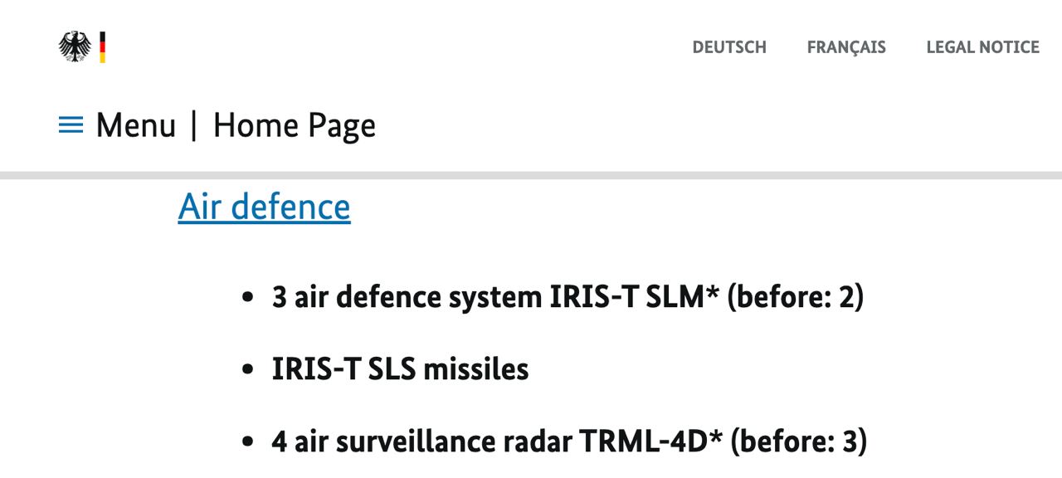
Task: Click the black-red-gold flag stripe
Action: (102, 47)
